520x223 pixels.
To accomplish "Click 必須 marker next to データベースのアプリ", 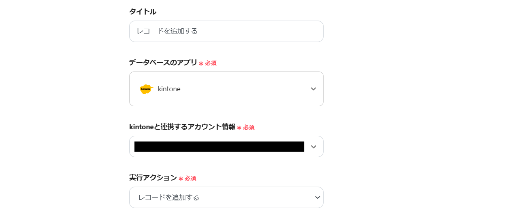I will pyautogui.click(x=211, y=63).
